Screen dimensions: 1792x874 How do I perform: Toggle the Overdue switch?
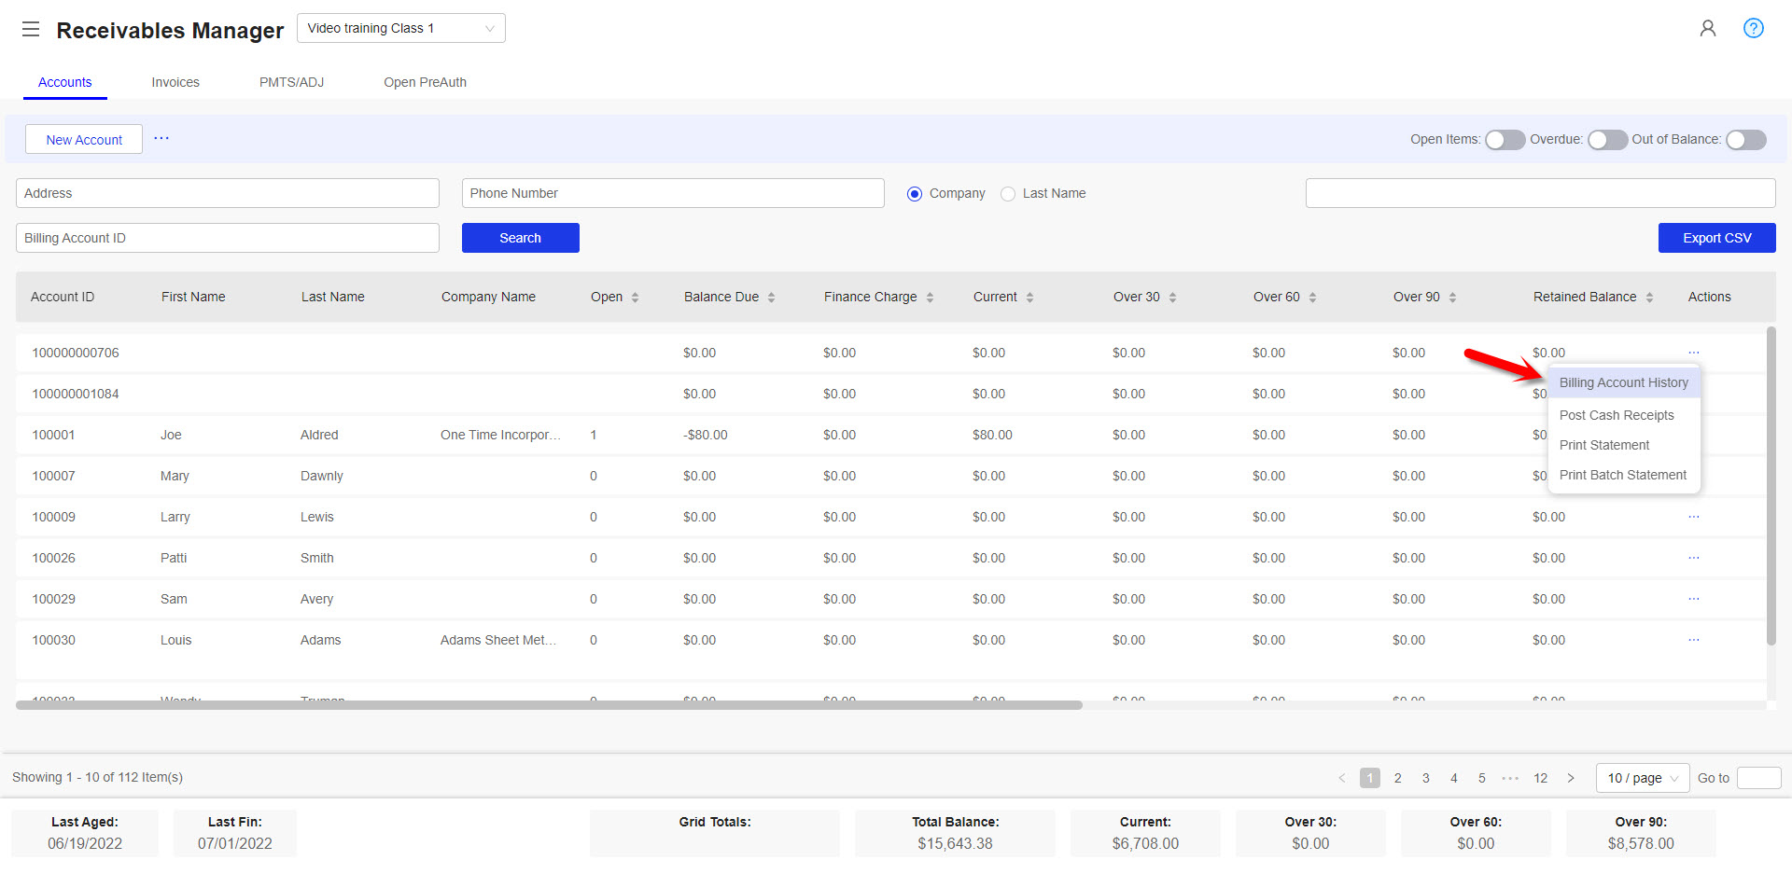coord(1607,140)
